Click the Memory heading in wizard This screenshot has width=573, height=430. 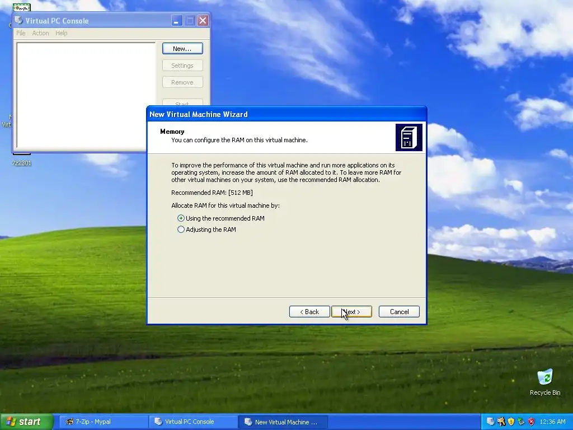[172, 132]
